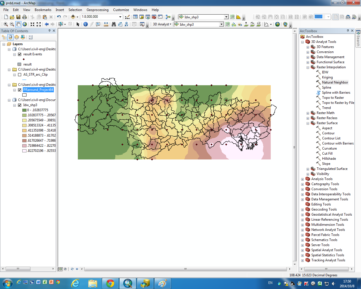The image size is (361, 289).
Task: Open a map document with the folder icon
Action: 12,17
